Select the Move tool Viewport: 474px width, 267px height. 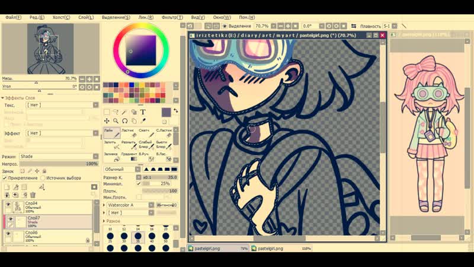point(107,121)
